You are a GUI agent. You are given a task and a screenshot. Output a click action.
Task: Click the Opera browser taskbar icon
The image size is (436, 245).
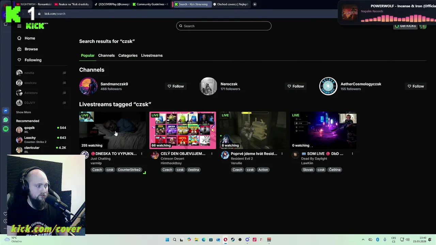(225, 240)
